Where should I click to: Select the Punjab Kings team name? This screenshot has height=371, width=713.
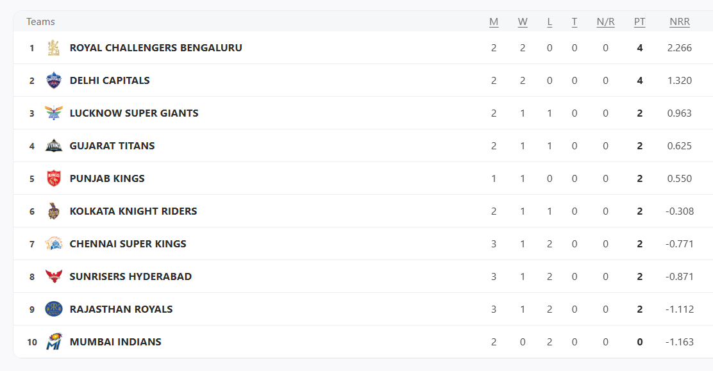click(x=107, y=179)
